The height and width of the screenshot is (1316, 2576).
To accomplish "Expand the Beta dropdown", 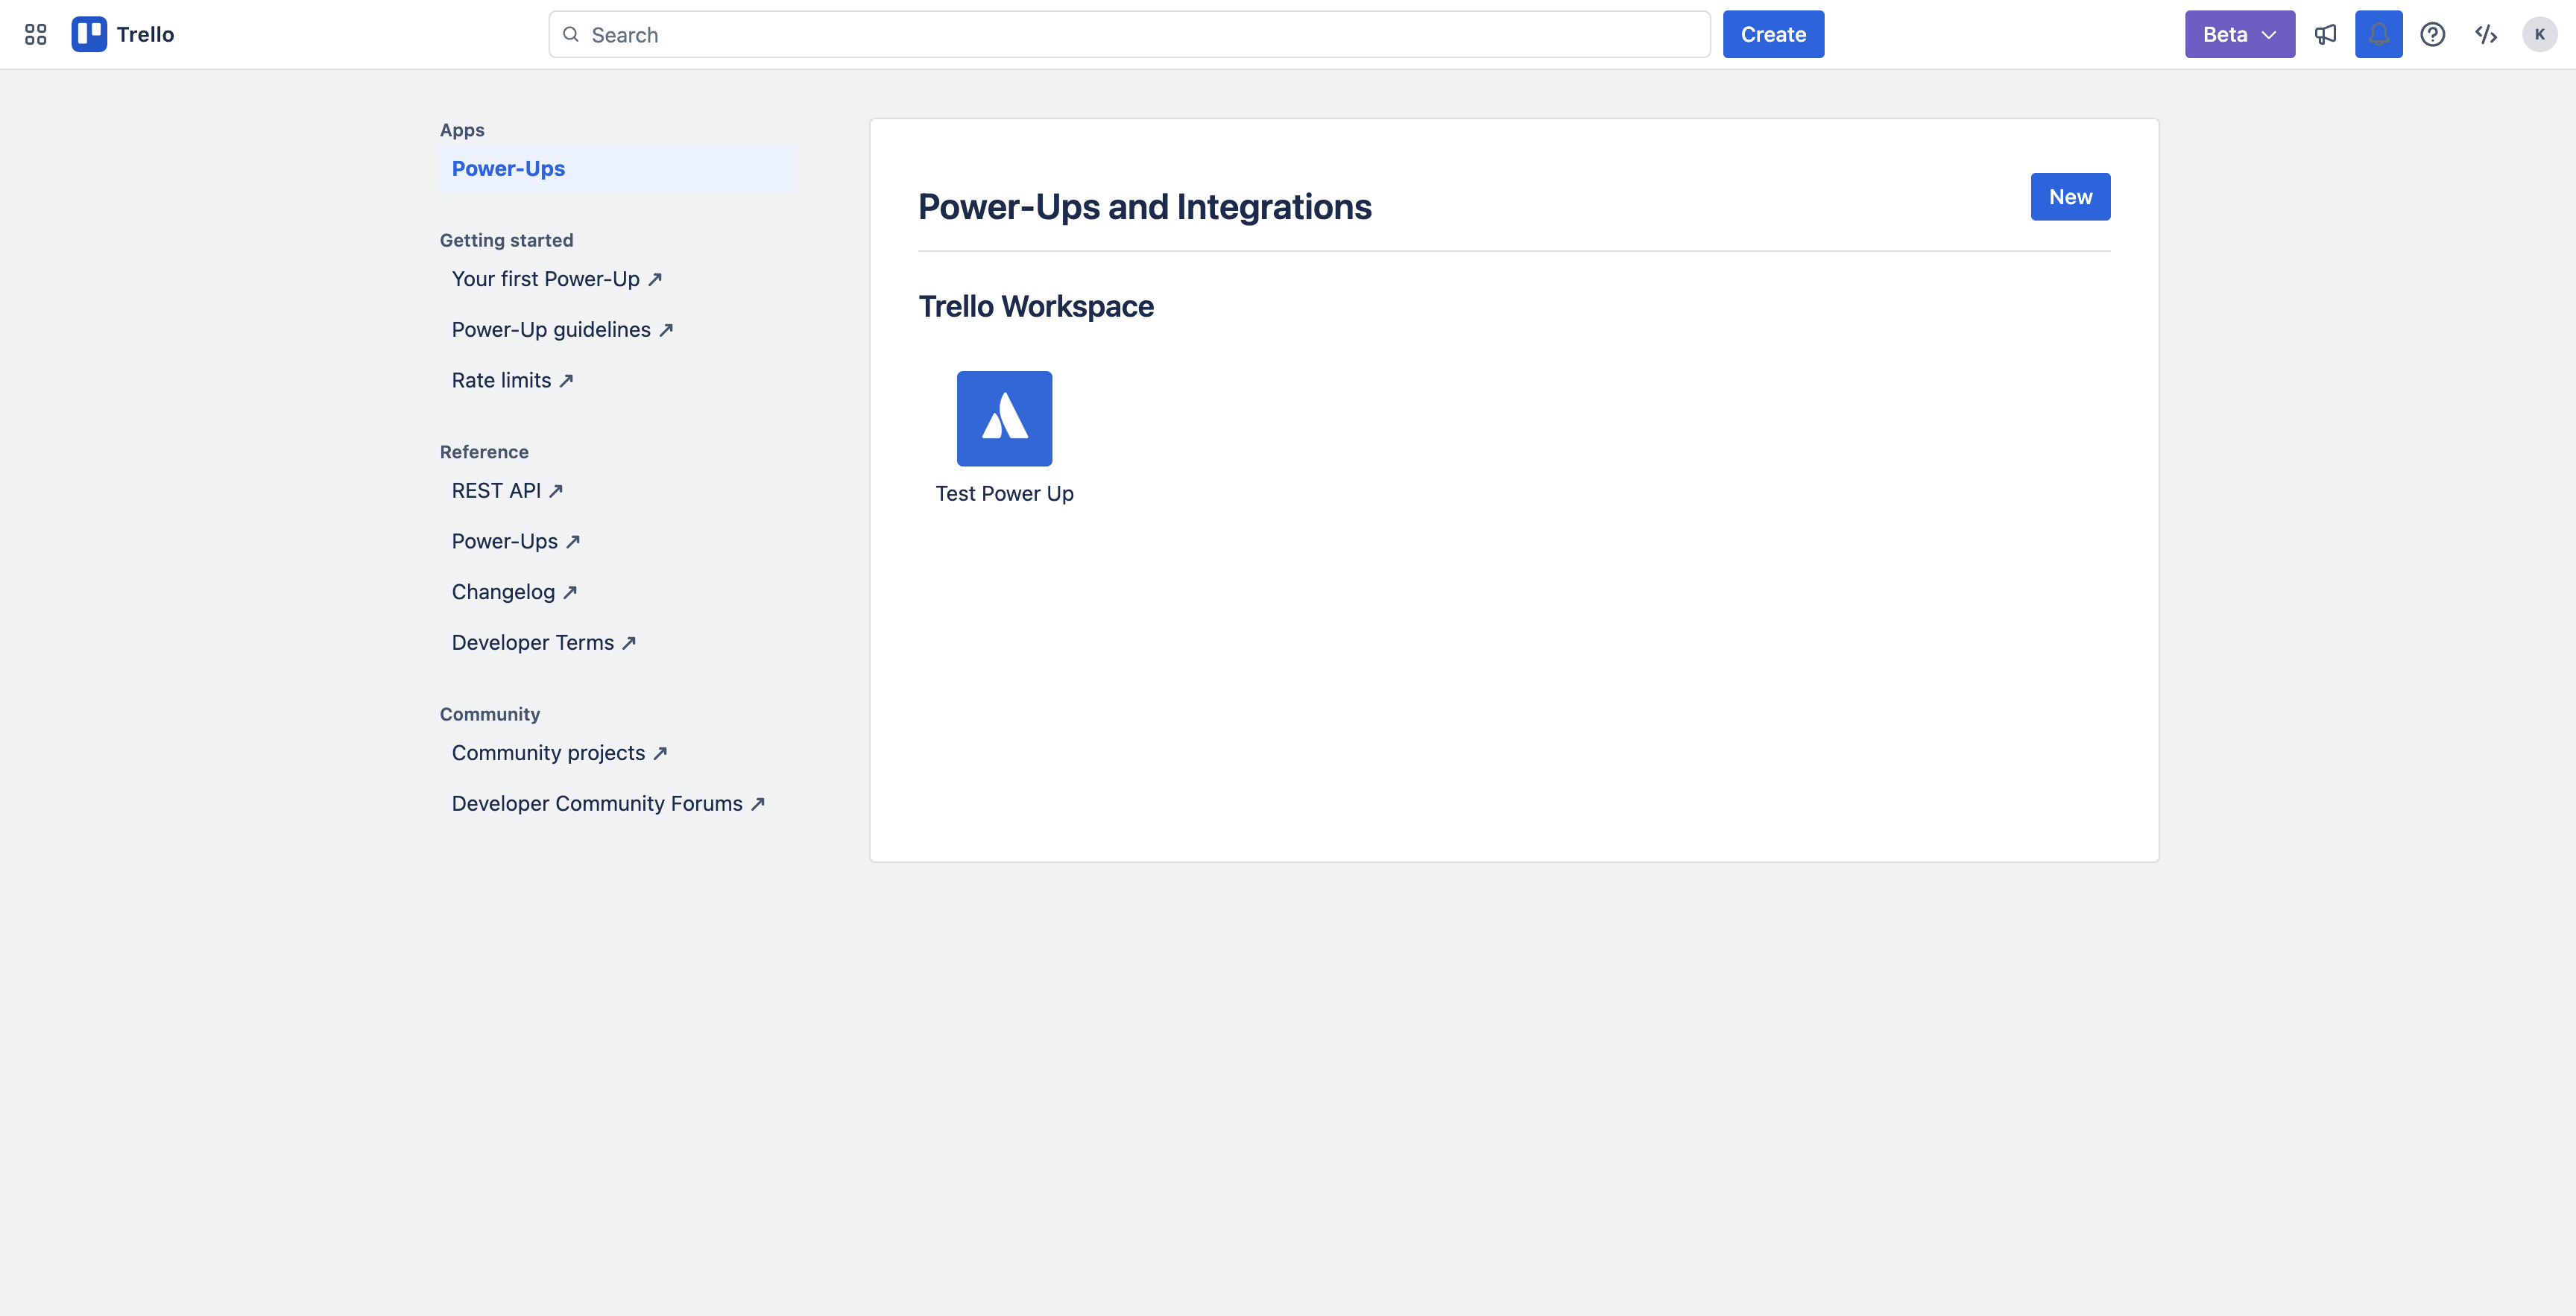I will (x=2239, y=34).
